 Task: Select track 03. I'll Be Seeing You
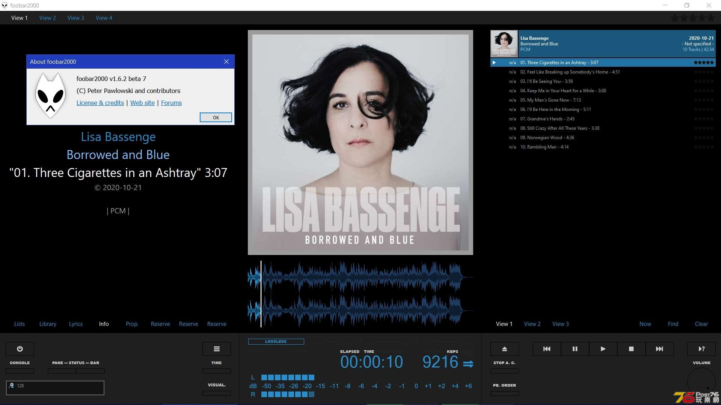tap(603, 81)
